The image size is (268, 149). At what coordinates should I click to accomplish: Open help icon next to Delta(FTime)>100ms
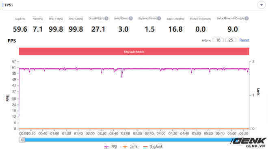[246, 18]
